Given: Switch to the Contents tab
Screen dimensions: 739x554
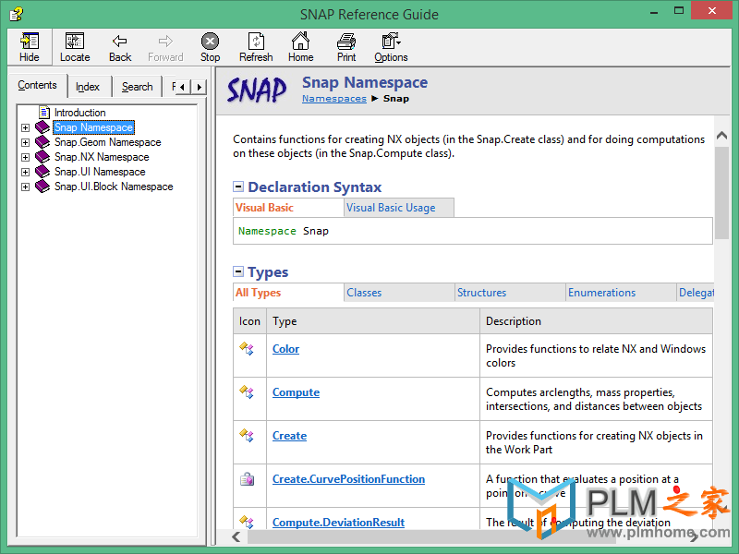Looking at the screenshot, I should [x=37, y=85].
